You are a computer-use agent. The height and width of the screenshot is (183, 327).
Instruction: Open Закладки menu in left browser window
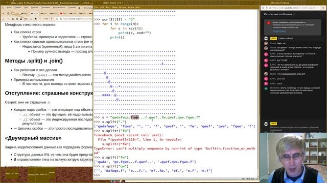[45, 8]
